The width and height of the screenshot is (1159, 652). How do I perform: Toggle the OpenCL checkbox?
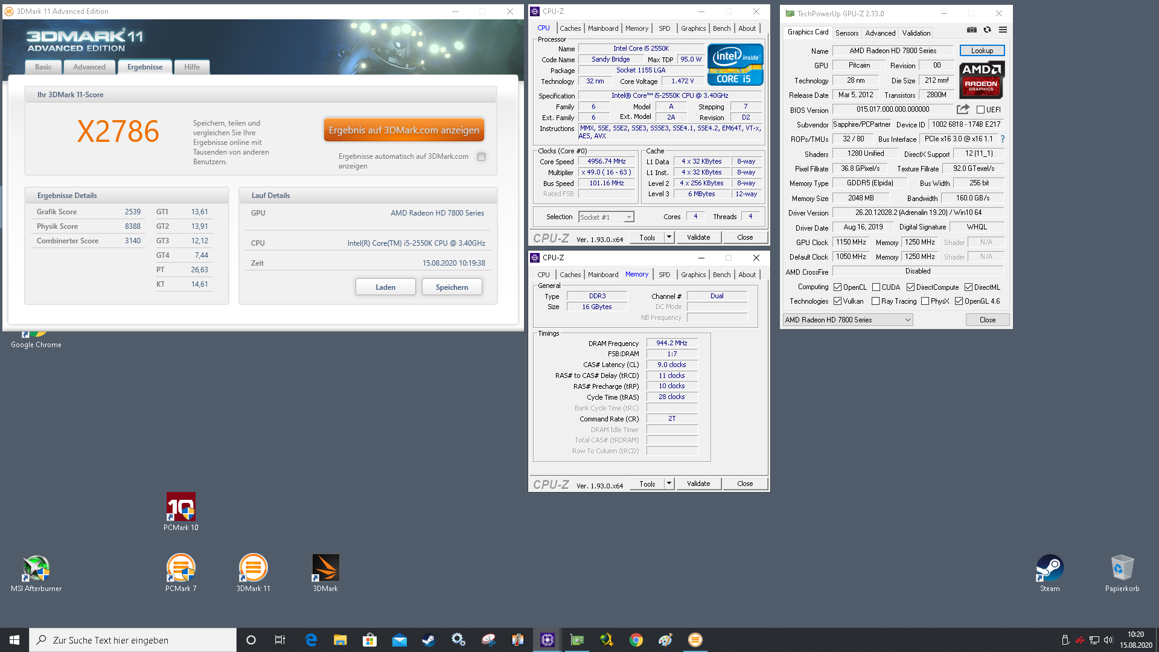click(x=837, y=287)
